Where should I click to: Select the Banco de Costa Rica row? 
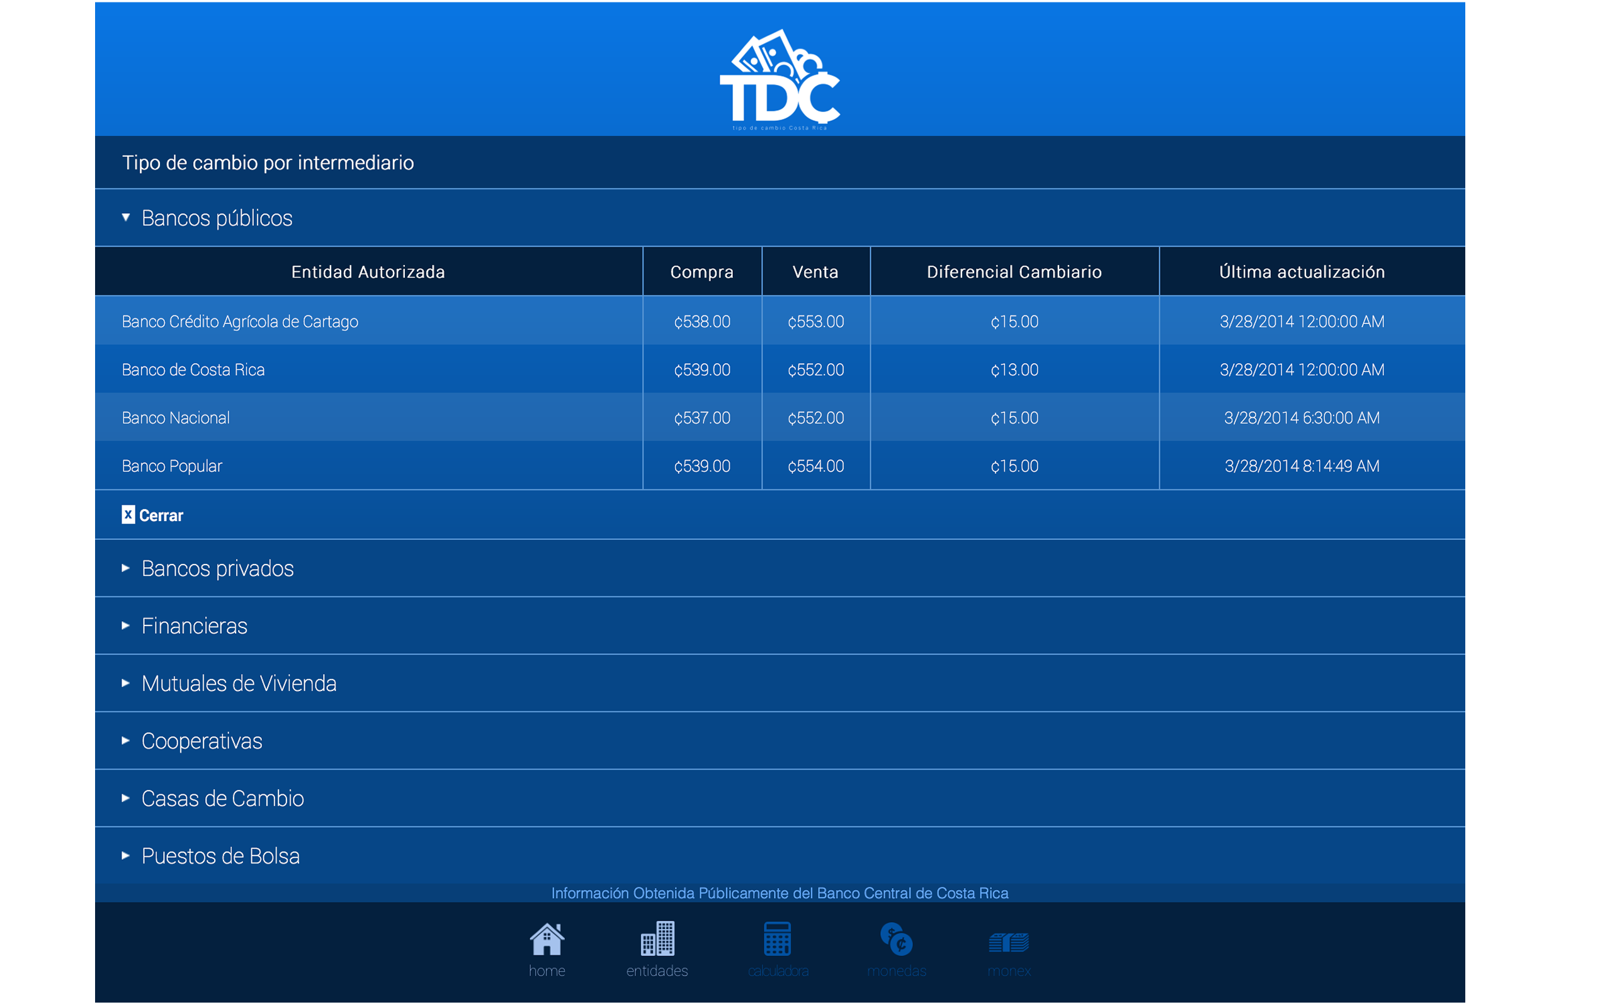coord(193,369)
